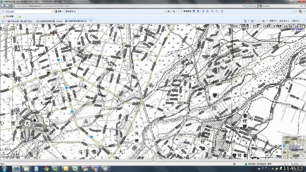Click the Google Toolbar search input
306x172 pixels.
coord(33,11)
